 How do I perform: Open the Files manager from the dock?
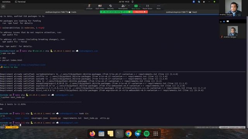(x=101, y=134)
